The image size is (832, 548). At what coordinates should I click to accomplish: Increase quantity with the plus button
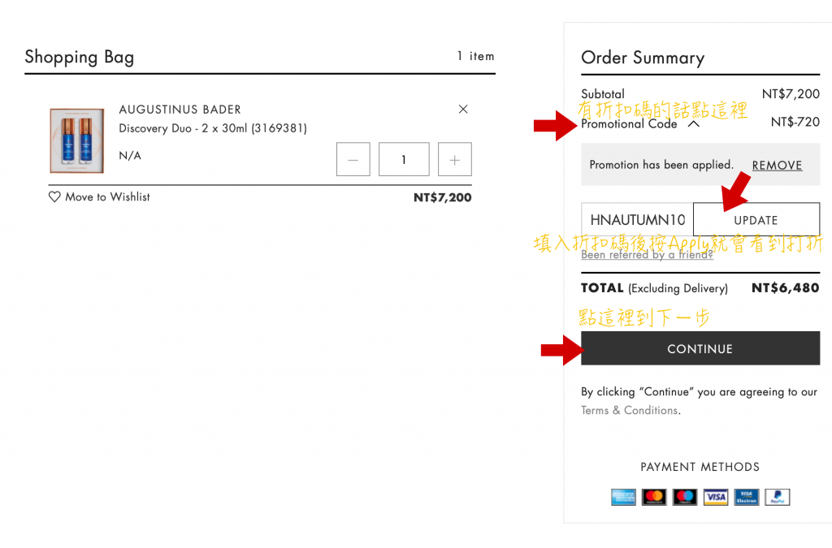[x=454, y=160]
